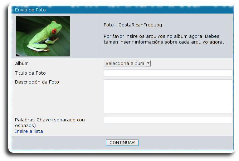Click the empty blue title bar area
Image resolution: width=239 pixels, height=161 pixels.
click(x=137, y=10)
